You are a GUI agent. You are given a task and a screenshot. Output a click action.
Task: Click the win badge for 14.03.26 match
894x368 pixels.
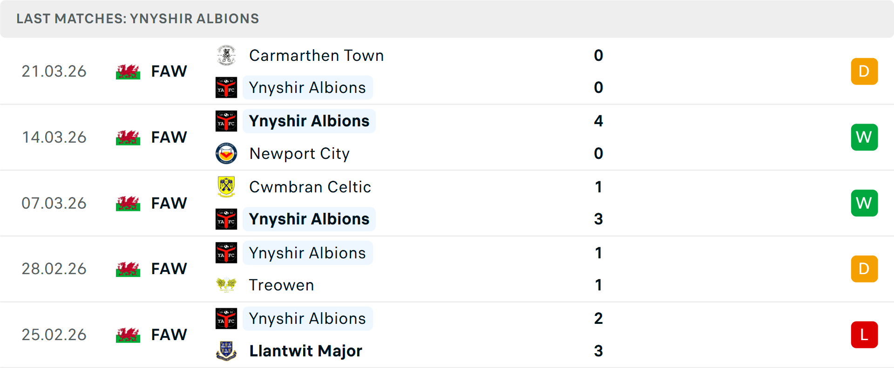click(x=864, y=137)
